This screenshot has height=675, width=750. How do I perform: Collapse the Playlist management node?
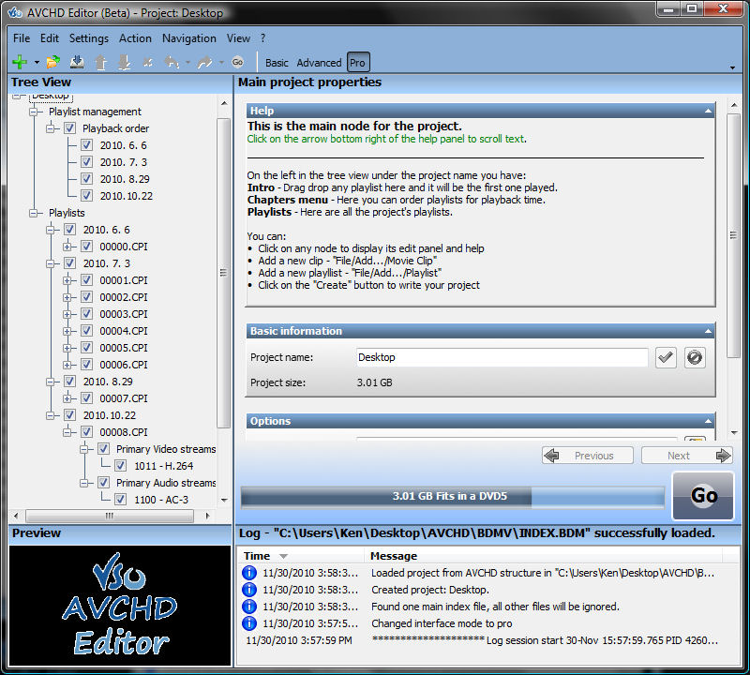pos(34,112)
